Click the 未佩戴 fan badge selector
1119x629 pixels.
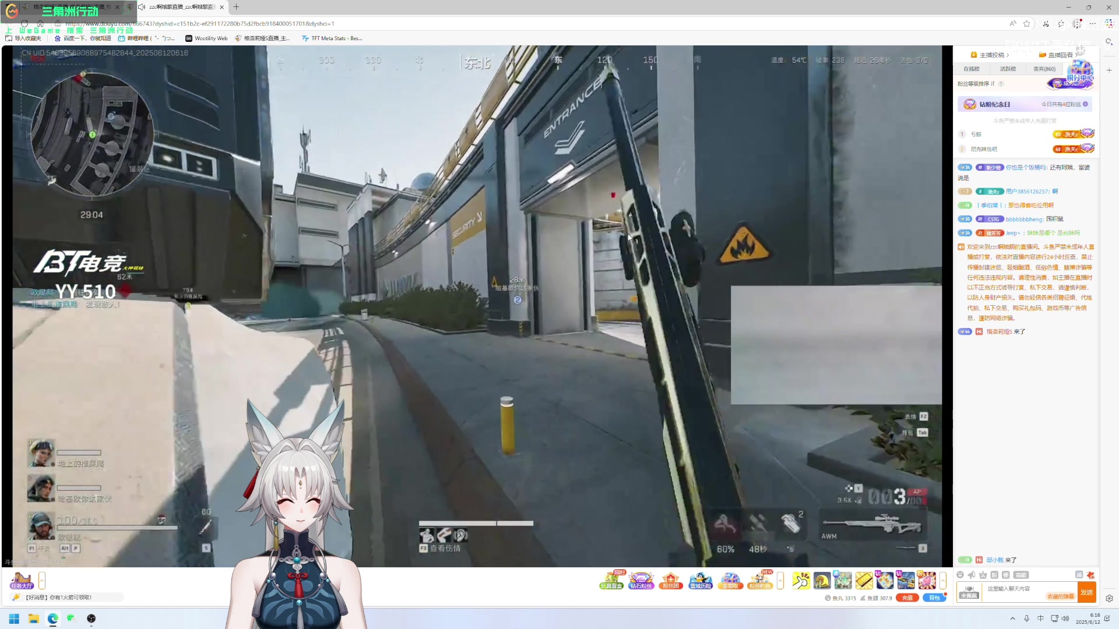(x=969, y=592)
